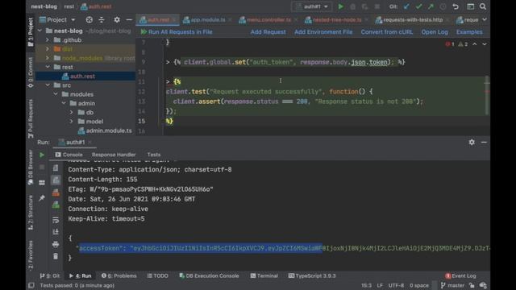
Task: Click the scroll to end icon in console
Action: (56, 232)
